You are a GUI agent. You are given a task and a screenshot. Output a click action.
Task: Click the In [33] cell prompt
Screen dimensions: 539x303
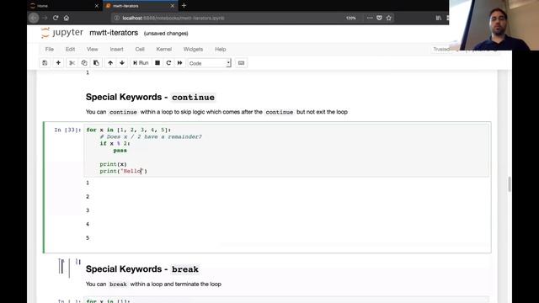pyautogui.click(x=67, y=130)
